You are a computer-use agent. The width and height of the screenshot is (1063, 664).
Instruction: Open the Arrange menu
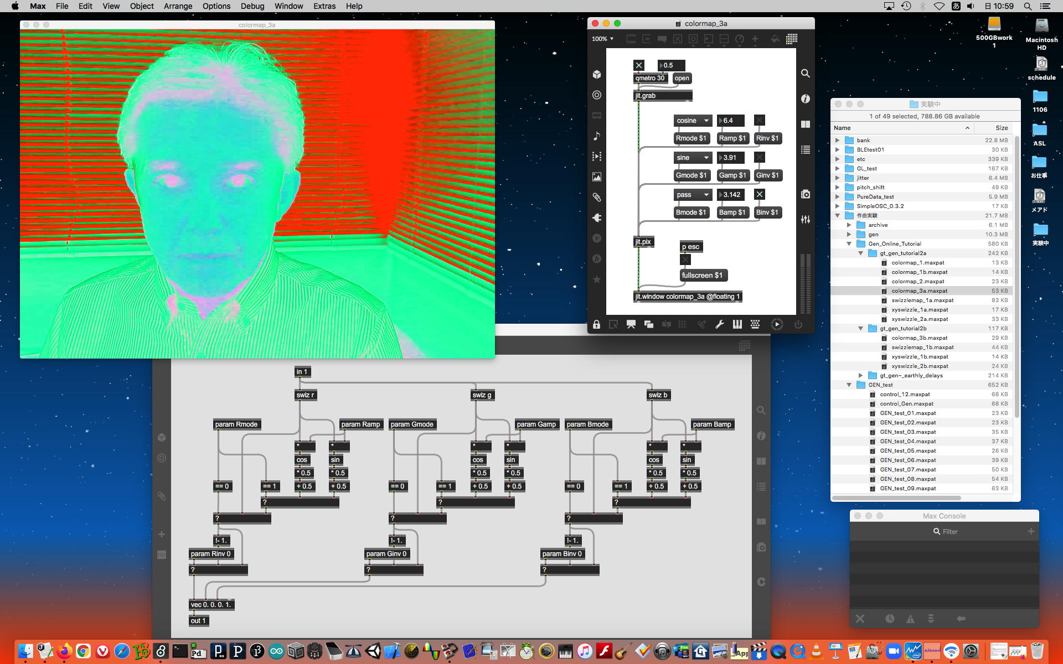(x=178, y=6)
